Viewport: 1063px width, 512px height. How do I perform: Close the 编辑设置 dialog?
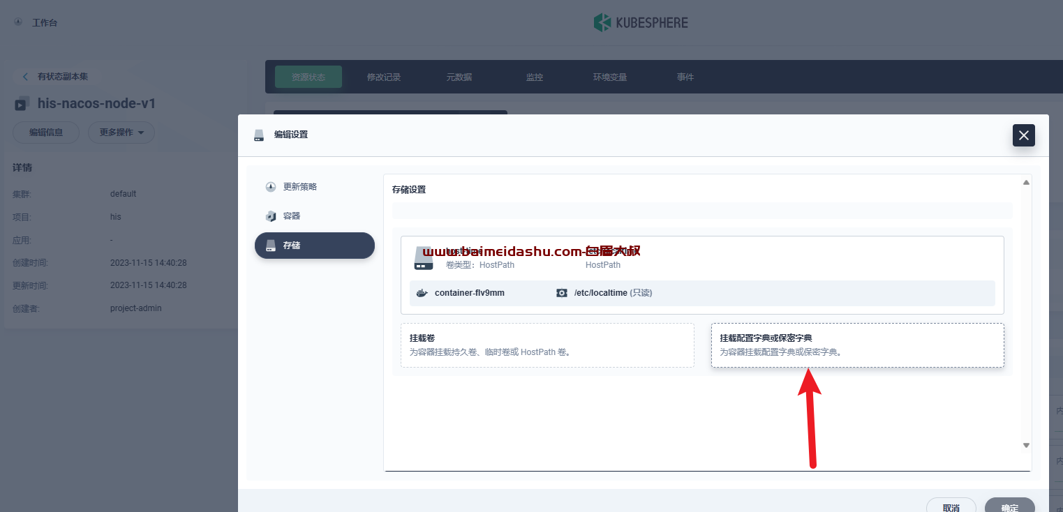1024,135
